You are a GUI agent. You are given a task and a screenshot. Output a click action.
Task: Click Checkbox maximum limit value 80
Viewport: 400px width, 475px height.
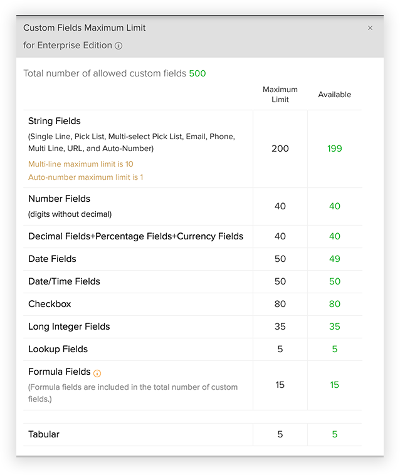(280, 304)
